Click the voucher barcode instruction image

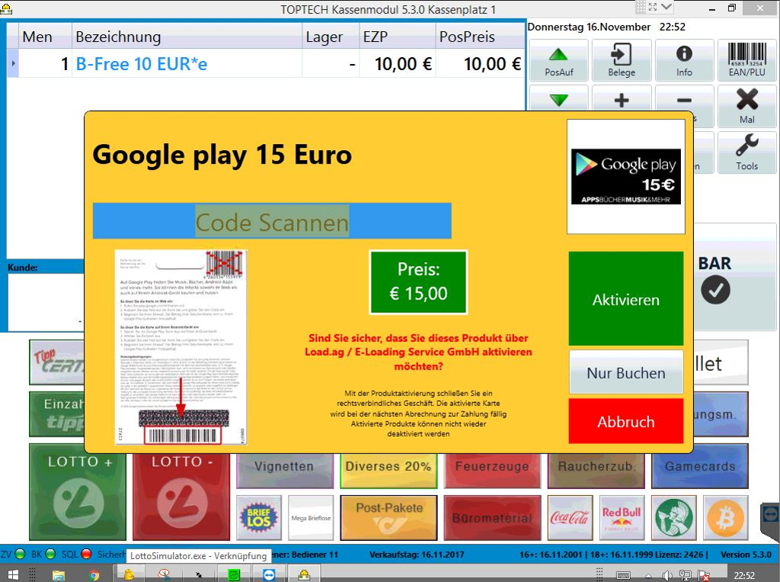pos(181,347)
